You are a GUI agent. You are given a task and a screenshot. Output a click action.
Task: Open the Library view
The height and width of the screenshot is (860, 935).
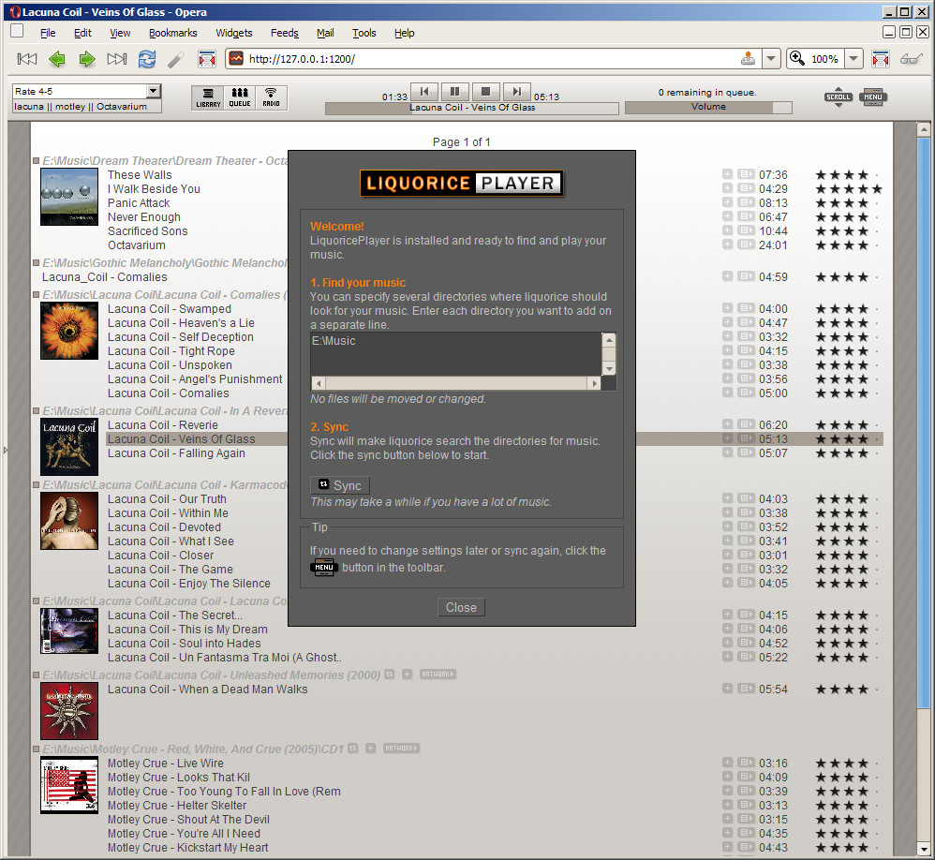click(208, 97)
